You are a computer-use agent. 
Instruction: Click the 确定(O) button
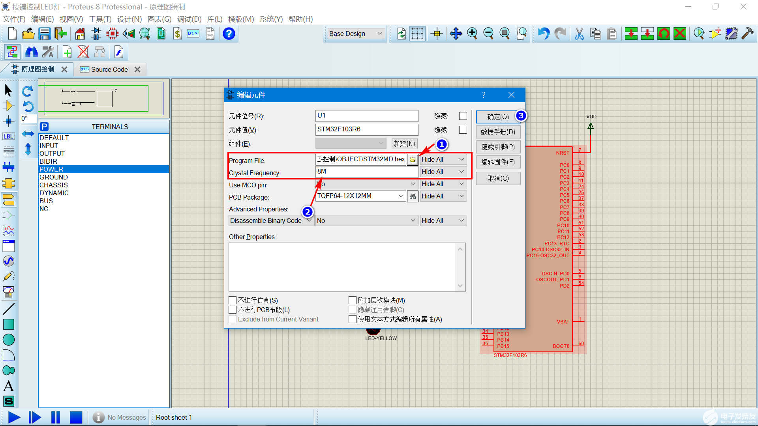pos(497,117)
